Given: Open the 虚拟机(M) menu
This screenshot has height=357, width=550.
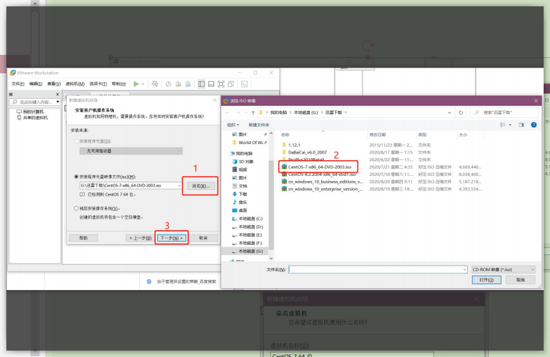Looking at the screenshot, I should pyautogui.click(x=75, y=84).
